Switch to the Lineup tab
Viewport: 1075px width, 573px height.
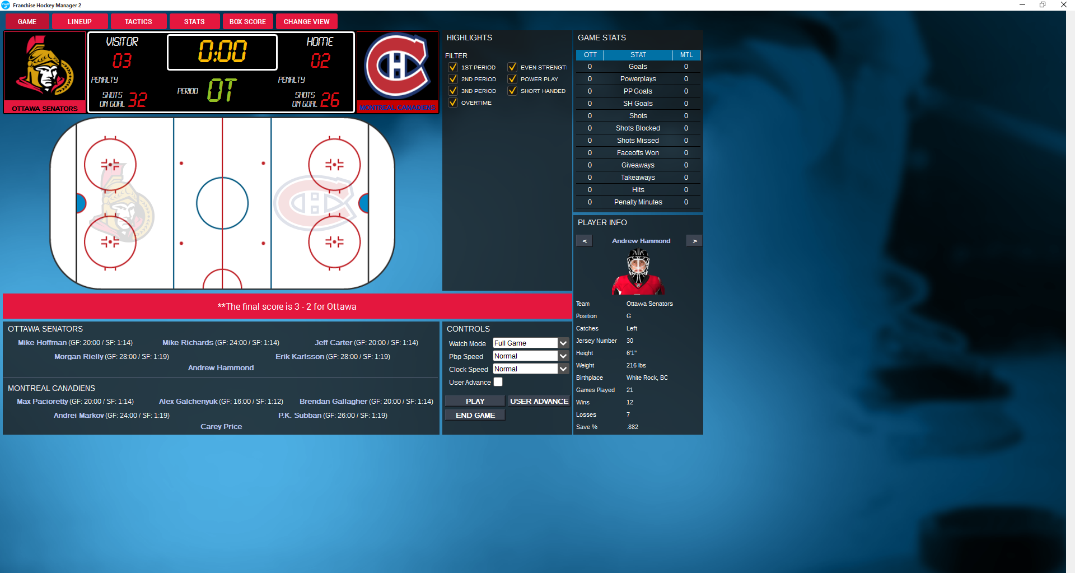[x=80, y=22]
